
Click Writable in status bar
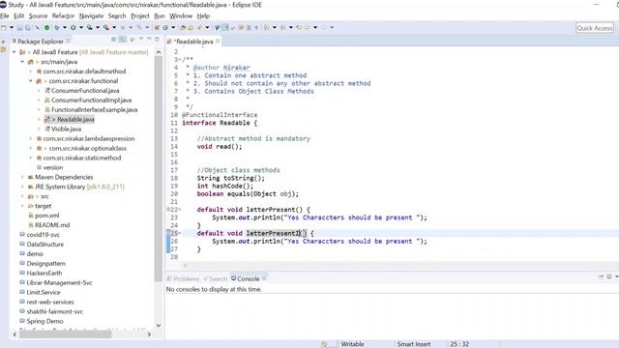coord(352,344)
